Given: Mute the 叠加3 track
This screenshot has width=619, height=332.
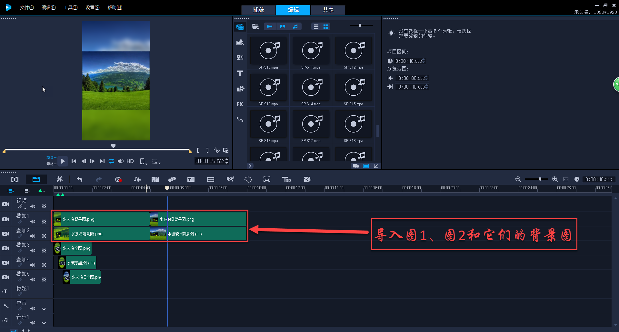Looking at the screenshot, I should [33, 251].
